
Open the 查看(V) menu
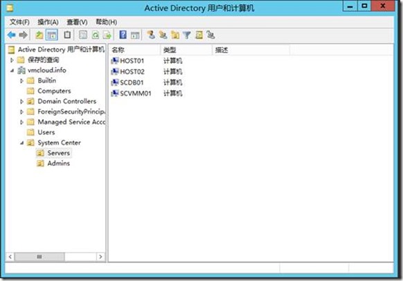click(77, 22)
